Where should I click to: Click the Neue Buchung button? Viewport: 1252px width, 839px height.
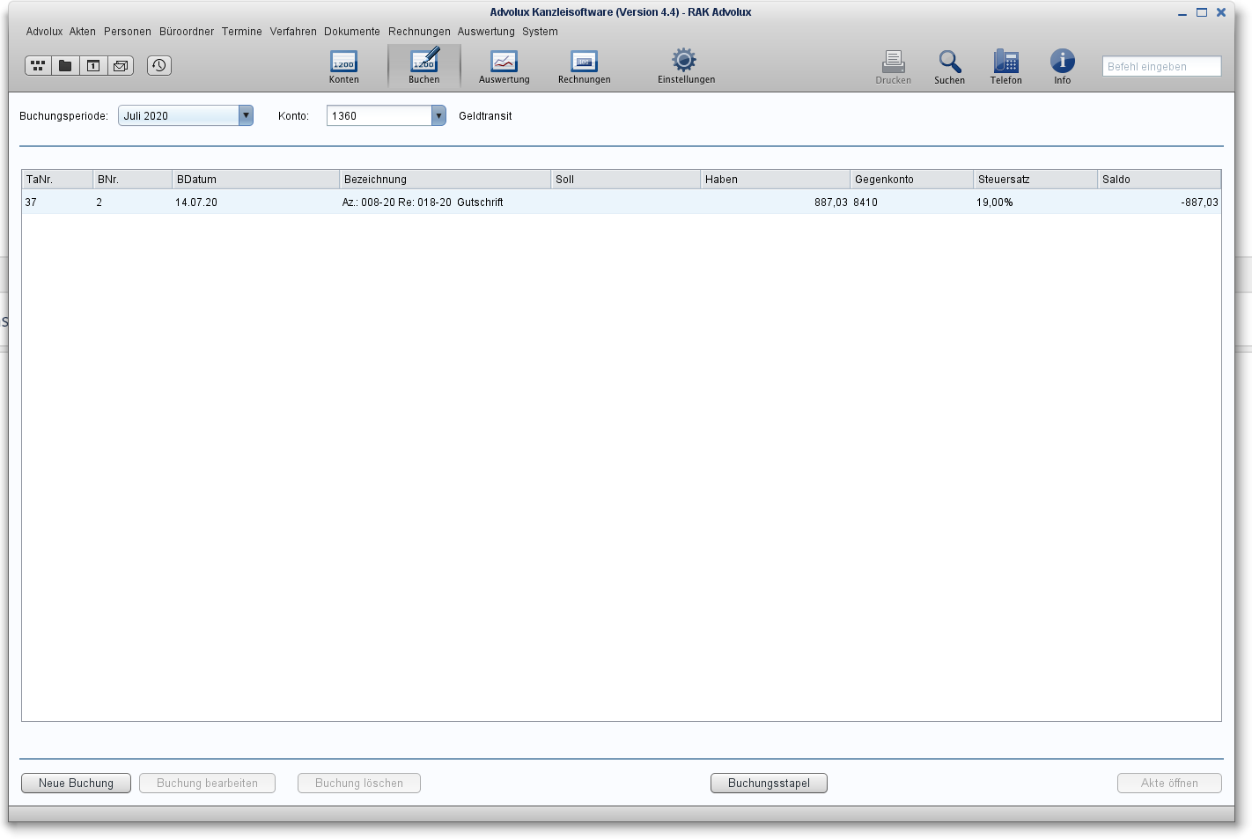coord(76,783)
